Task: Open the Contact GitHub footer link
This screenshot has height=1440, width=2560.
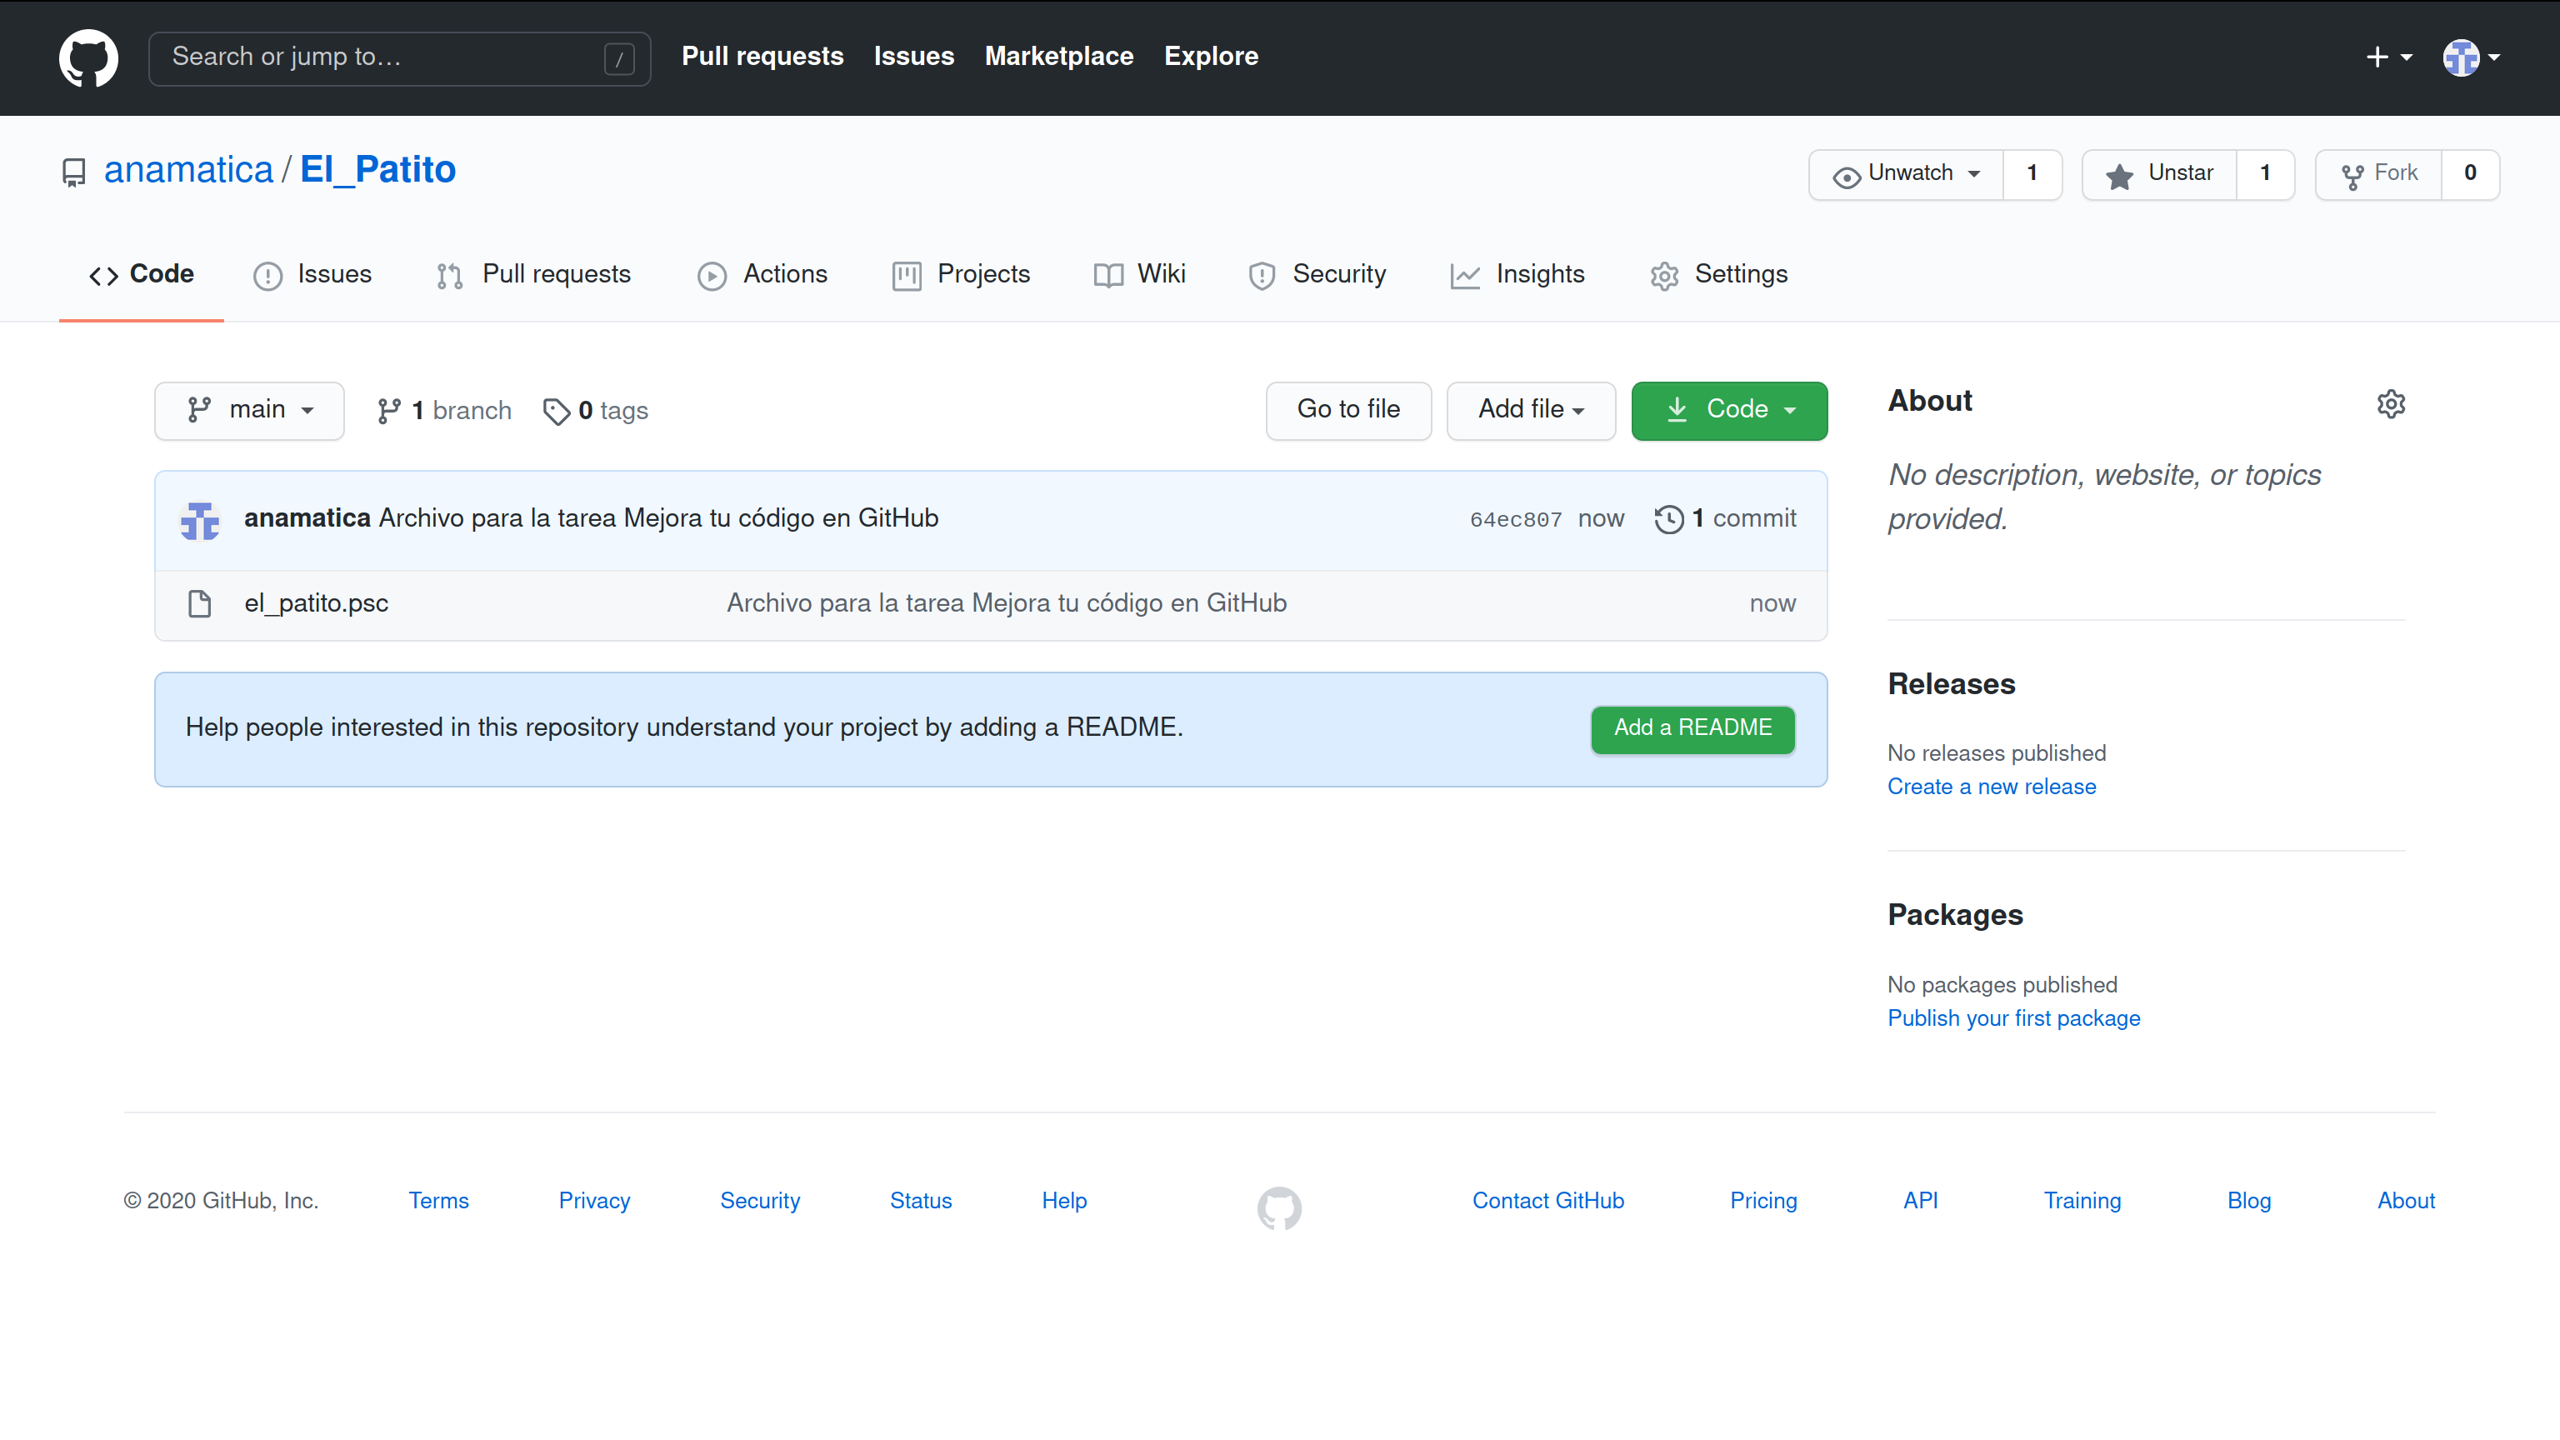Action: coord(1548,1201)
